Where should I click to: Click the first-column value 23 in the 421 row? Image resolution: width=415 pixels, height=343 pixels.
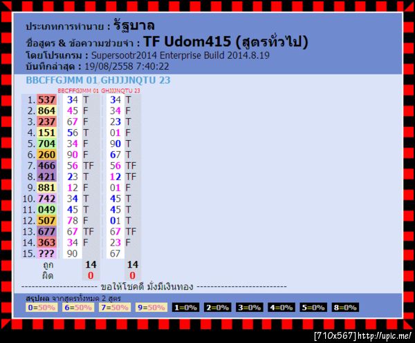(72, 177)
